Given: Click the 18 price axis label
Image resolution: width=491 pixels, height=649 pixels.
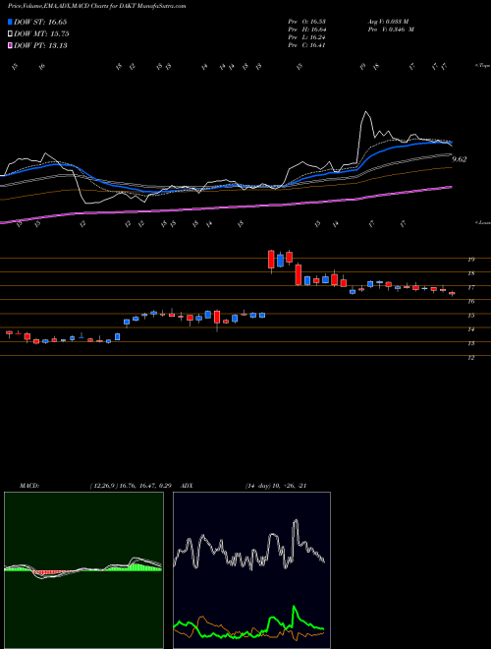Looking at the screenshot, I should tap(470, 273).
